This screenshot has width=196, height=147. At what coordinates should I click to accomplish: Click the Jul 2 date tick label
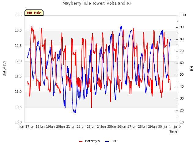click(177, 127)
